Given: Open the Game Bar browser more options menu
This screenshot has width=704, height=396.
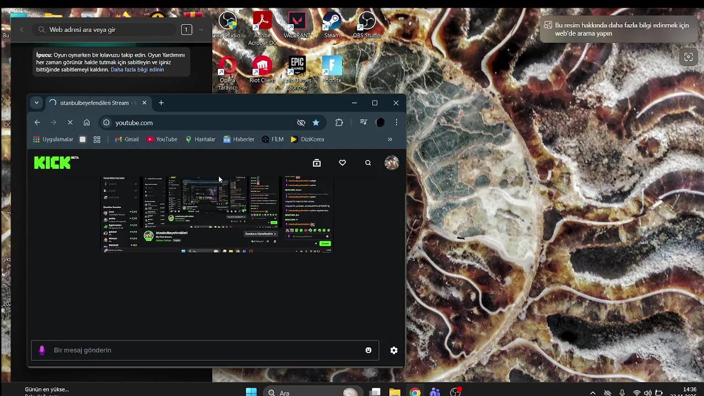Looking at the screenshot, I should pos(201,30).
